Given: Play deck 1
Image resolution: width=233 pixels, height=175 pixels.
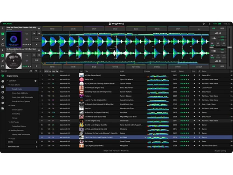Looking at the screenshot, I should click(x=36, y=44).
